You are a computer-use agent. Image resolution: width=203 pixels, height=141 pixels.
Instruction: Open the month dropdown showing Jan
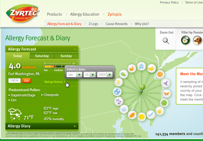pos(74,75)
